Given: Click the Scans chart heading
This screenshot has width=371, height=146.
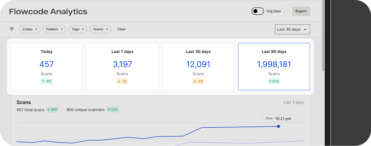Looking at the screenshot, I should click(x=24, y=102).
